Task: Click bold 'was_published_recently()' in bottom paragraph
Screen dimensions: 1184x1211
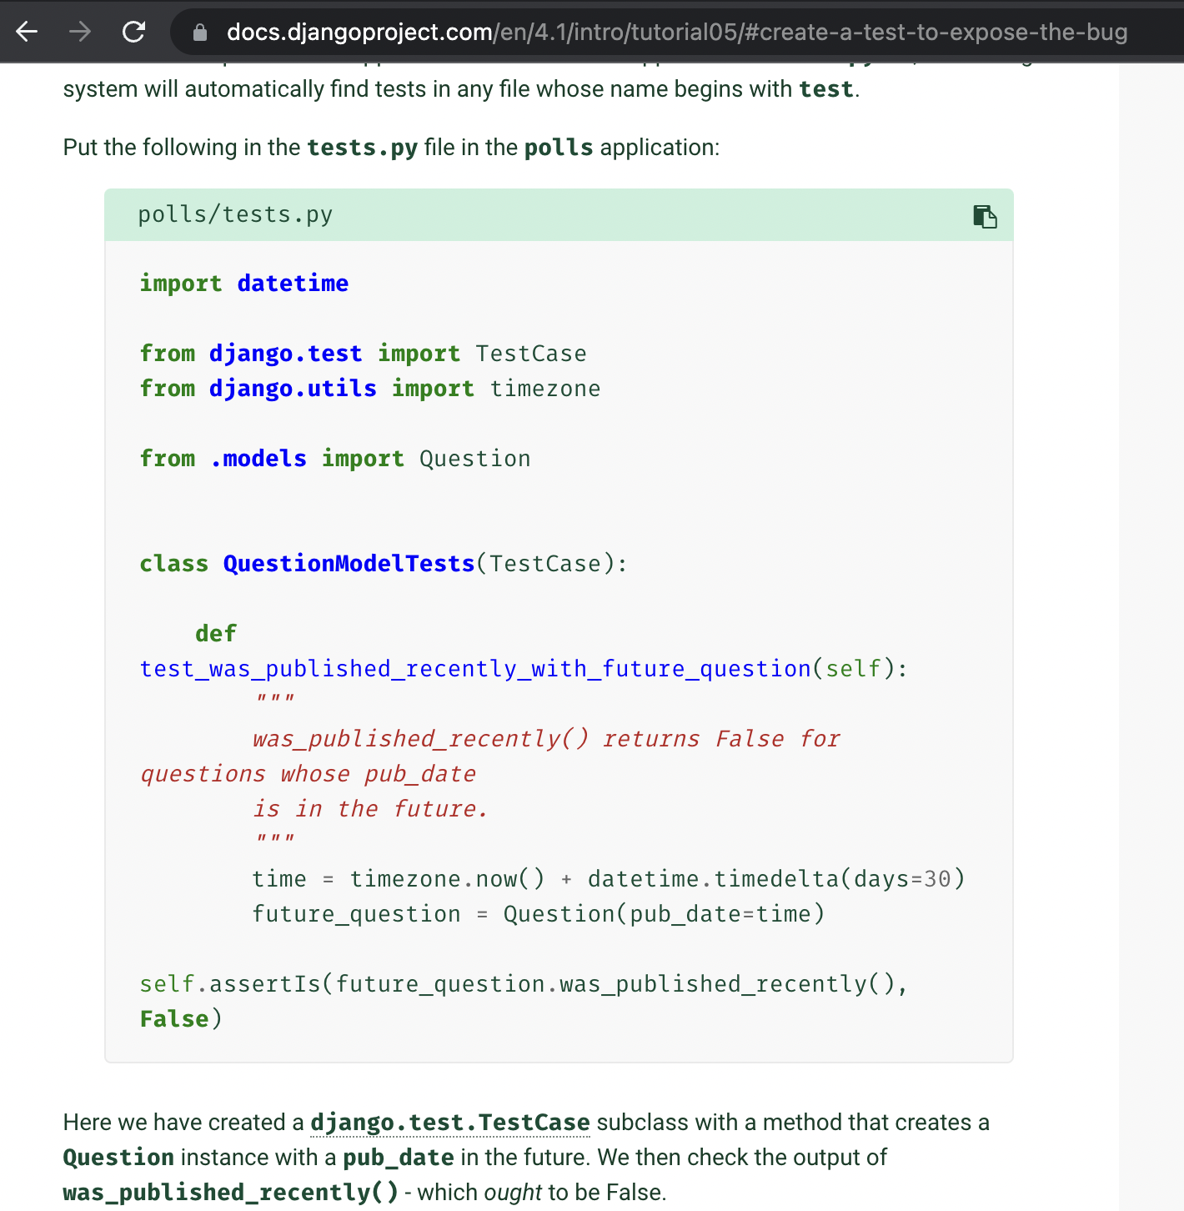Action: (x=231, y=1193)
